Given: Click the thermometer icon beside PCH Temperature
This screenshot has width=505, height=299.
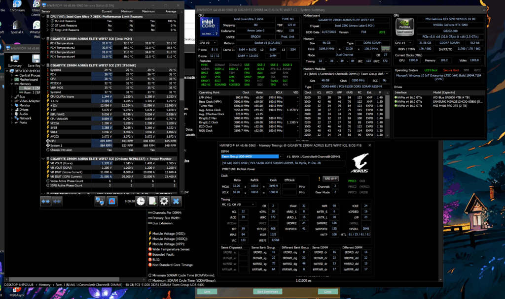Looking at the screenshot, I should (48, 43).
